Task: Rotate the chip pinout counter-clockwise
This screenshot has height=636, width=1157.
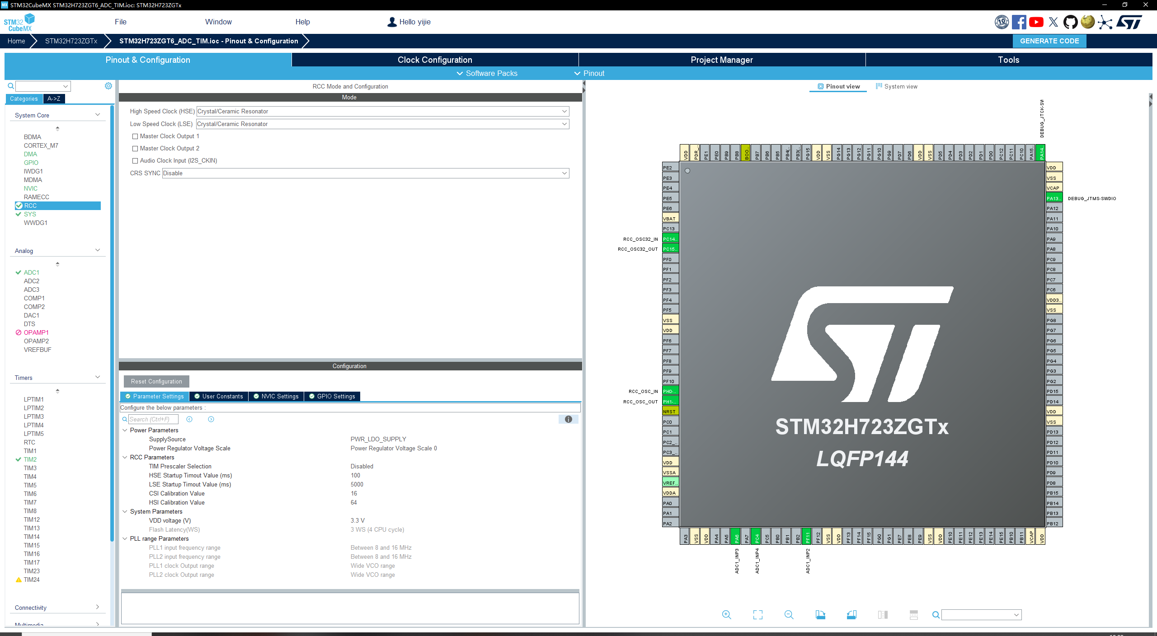Action: (x=851, y=615)
